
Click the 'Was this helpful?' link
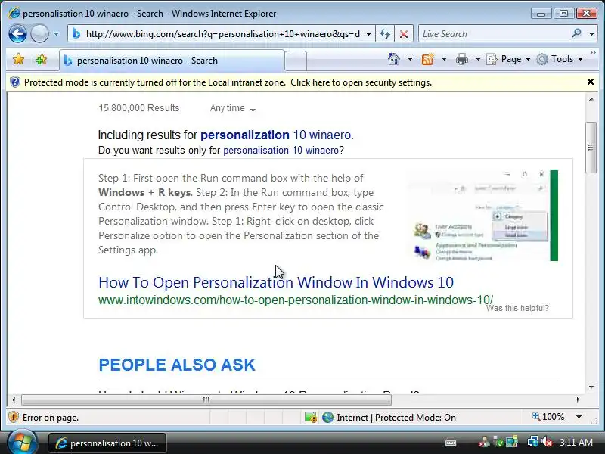[x=517, y=308]
